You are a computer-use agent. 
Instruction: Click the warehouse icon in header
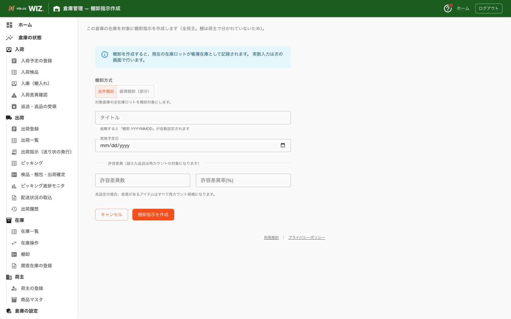56,9
